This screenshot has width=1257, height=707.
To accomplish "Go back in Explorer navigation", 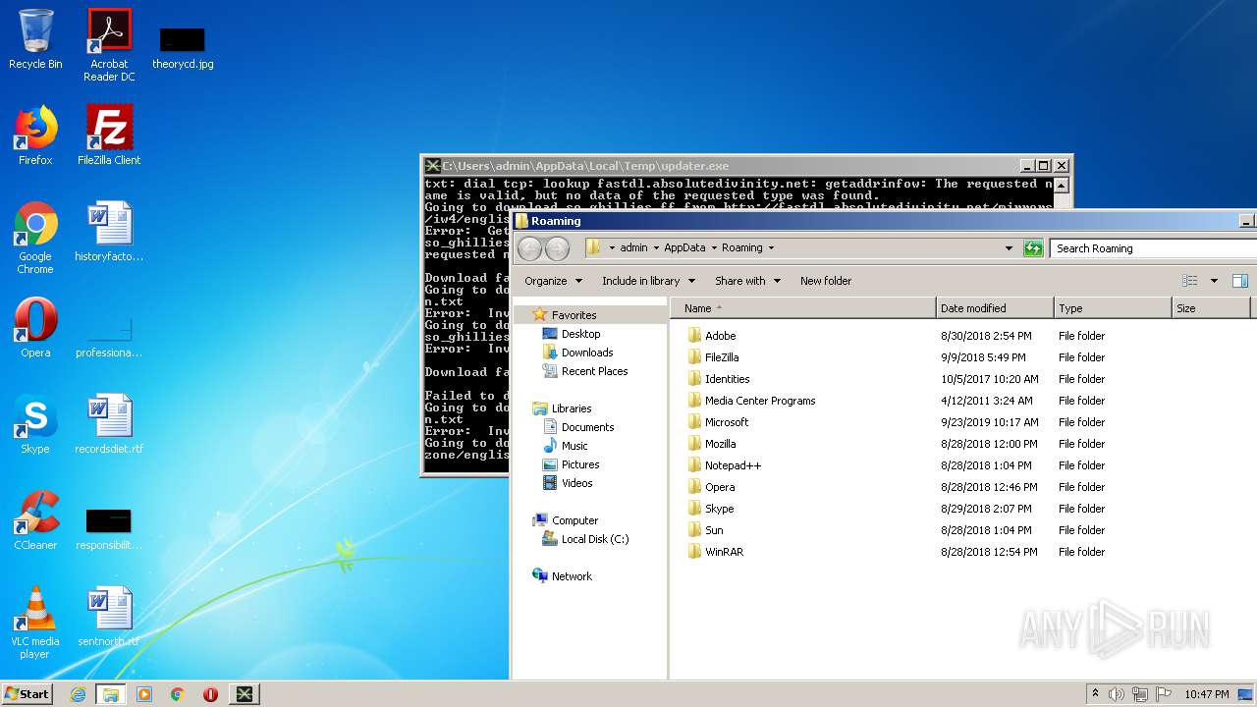I will point(530,248).
